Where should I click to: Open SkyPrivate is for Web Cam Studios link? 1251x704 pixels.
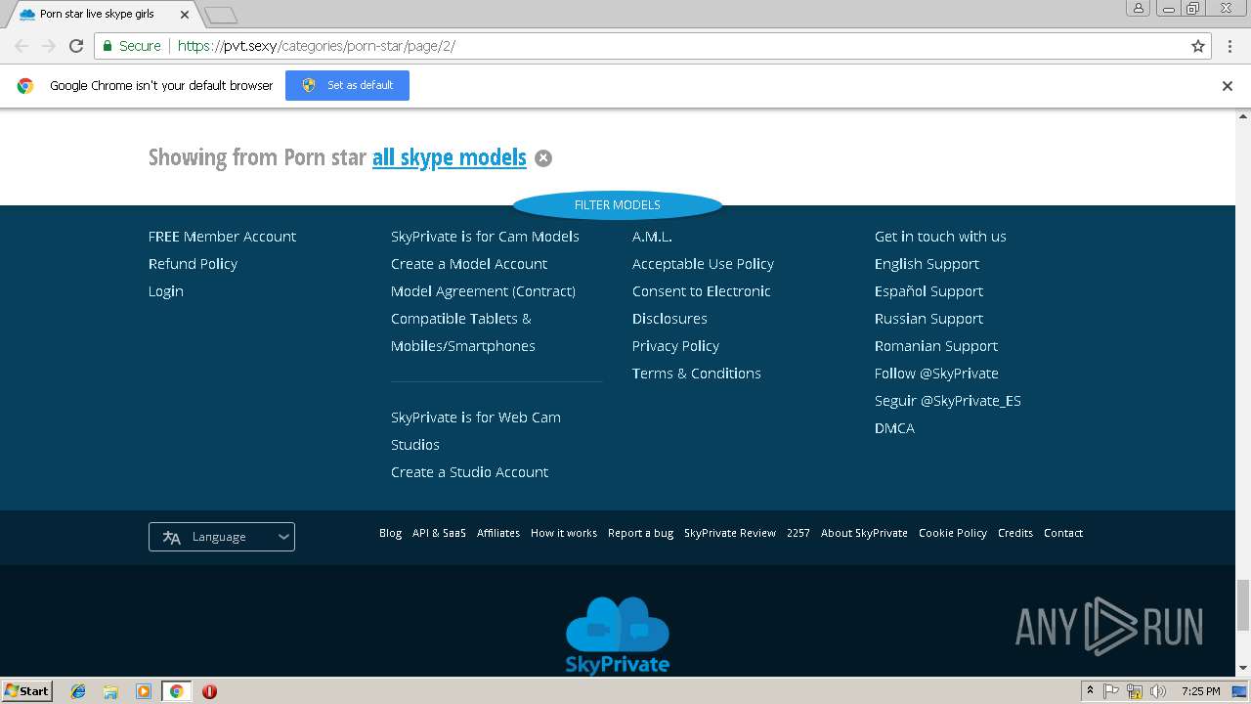point(476,431)
